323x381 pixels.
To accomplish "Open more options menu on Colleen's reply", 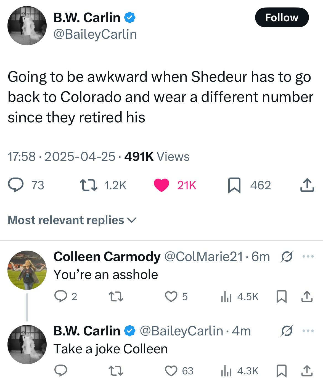I will click(x=308, y=256).
